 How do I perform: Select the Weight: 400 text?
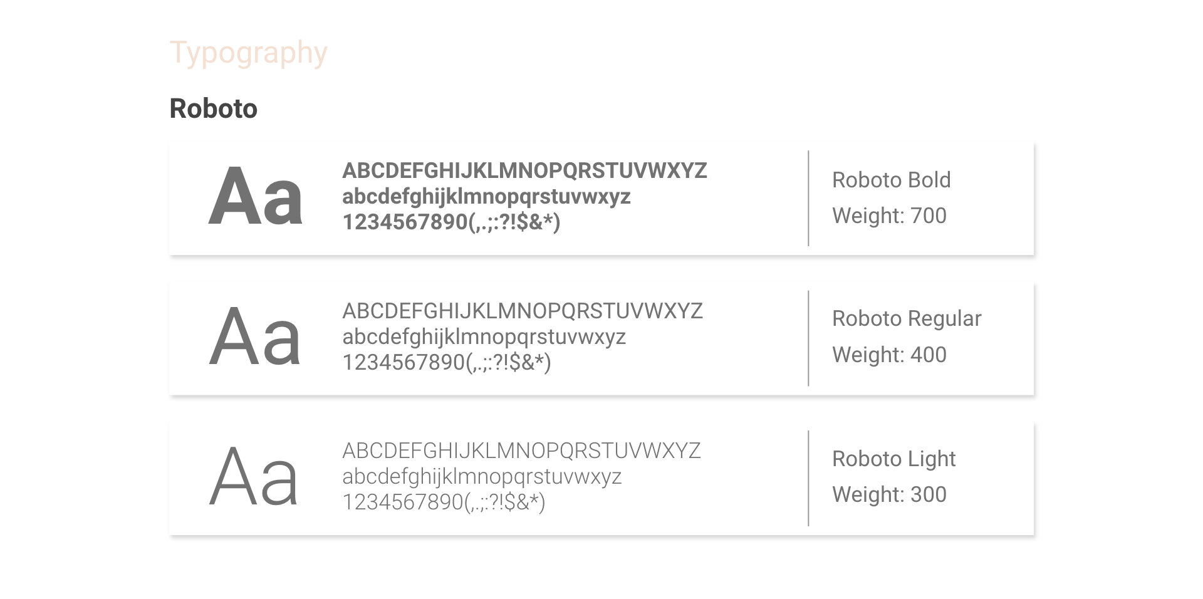[888, 355]
